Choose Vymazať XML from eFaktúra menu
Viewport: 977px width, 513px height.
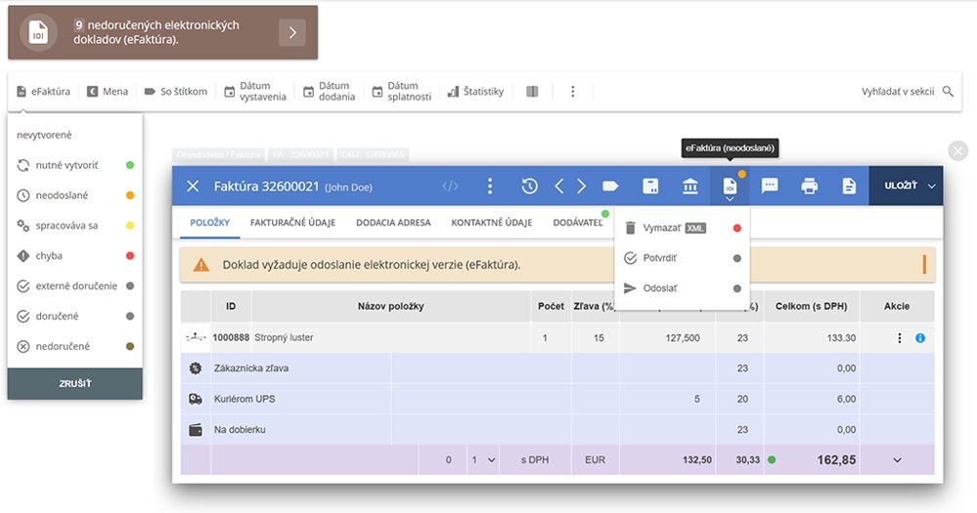click(682, 228)
